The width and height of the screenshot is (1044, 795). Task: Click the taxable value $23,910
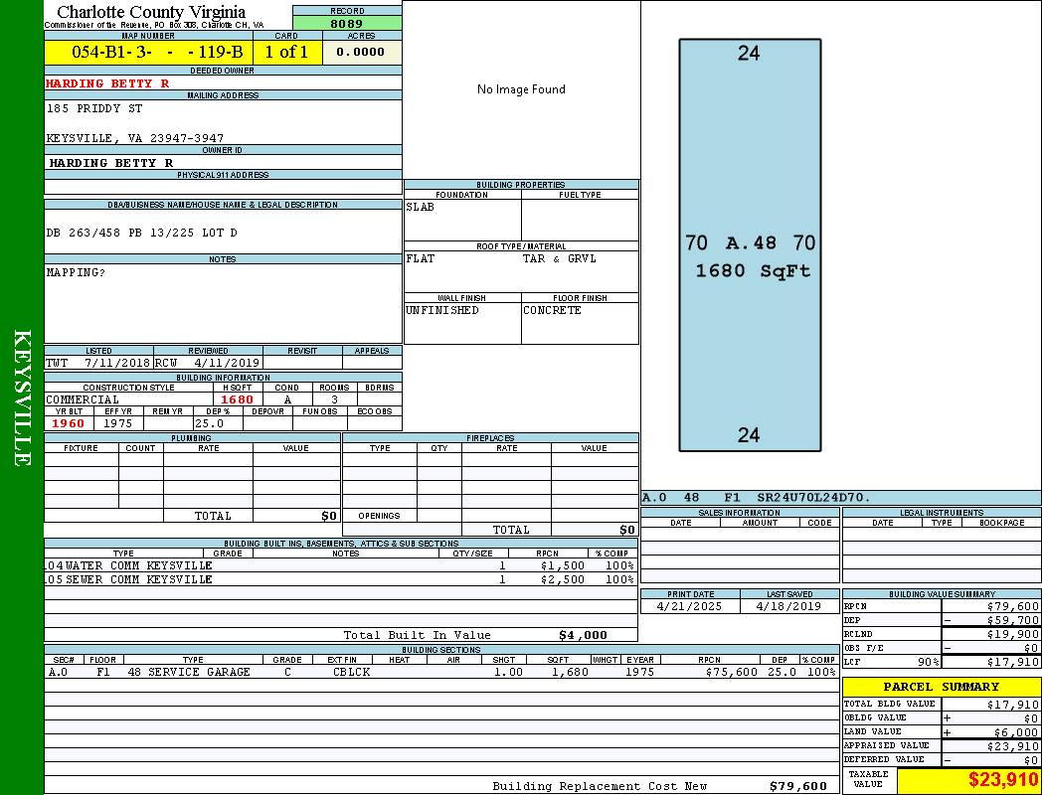point(1002,780)
